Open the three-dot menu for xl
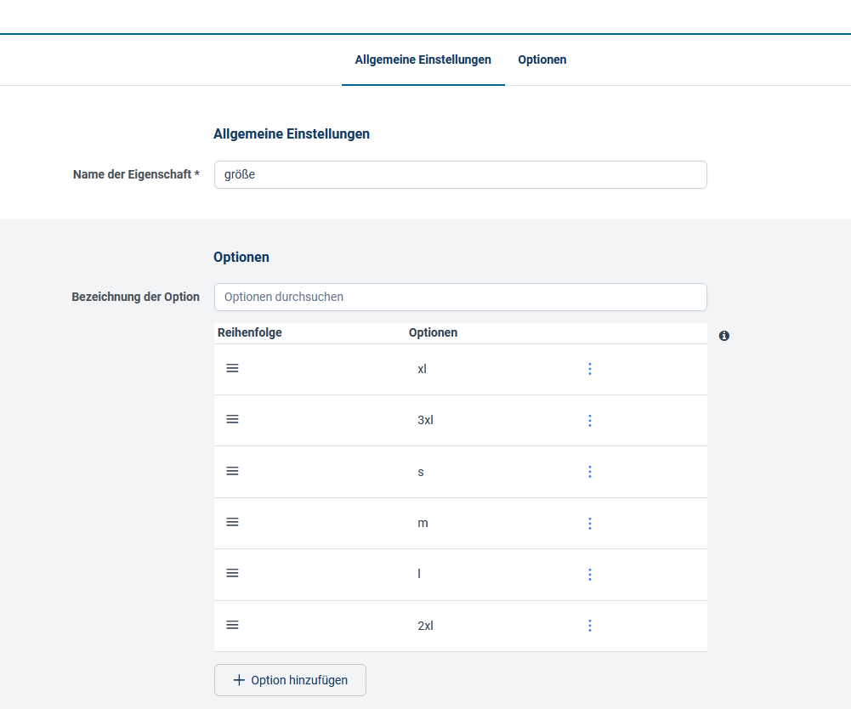The height and width of the screenshot is (709, 851). click(x=590, y=369)
